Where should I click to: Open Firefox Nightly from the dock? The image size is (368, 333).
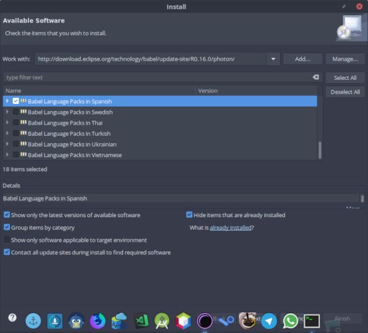[x=97, y=321]
